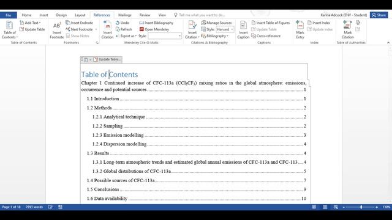This screenshot has width=392, height=220.
Task: Switch to Print Layout view
Action: coord(325,207)
